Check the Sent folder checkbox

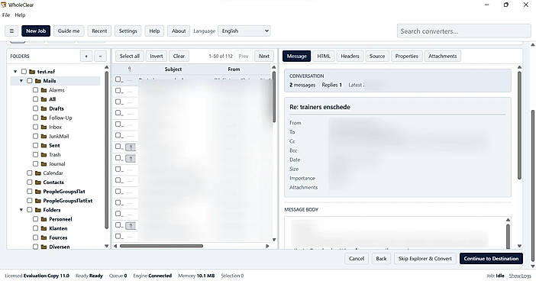click(35, 145)
